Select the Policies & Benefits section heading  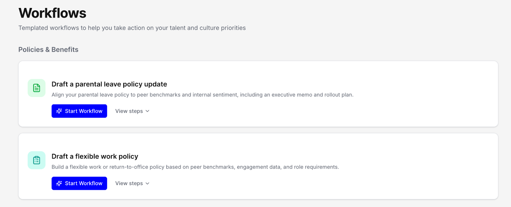click(x=48, y=50)
